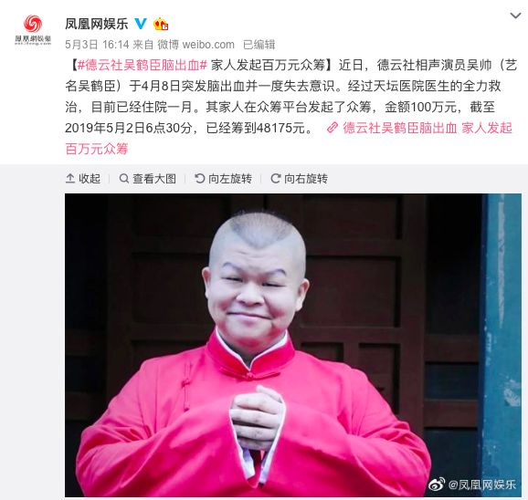Click the counterclockwise rotate arrow icon
The image size is (528, 500).
pos(200,179)
